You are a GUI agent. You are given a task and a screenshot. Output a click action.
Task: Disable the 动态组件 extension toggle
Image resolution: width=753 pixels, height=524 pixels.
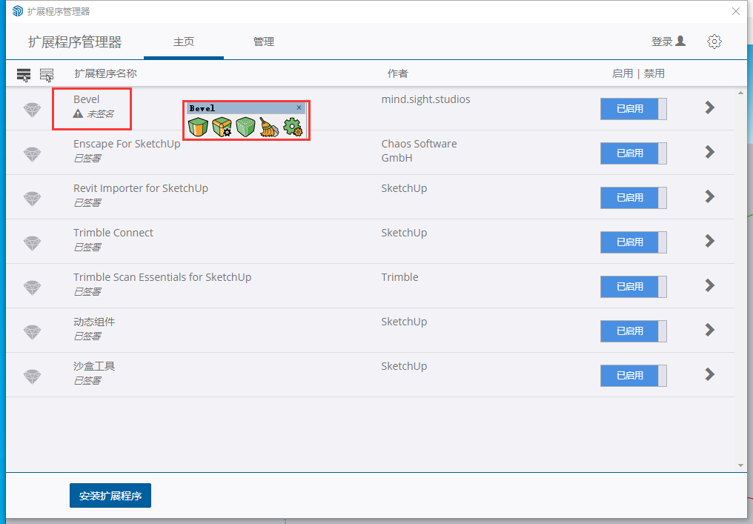pyautogui.click(x=634, y=331)
